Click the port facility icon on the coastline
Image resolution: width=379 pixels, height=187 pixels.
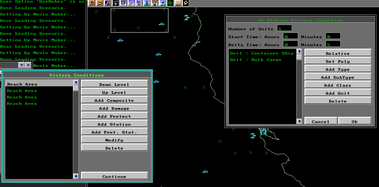[263, 131]
